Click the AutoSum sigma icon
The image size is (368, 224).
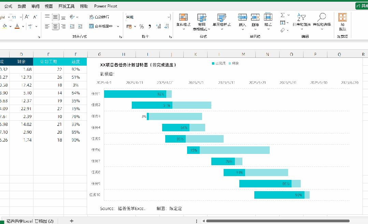pos(283,15)
